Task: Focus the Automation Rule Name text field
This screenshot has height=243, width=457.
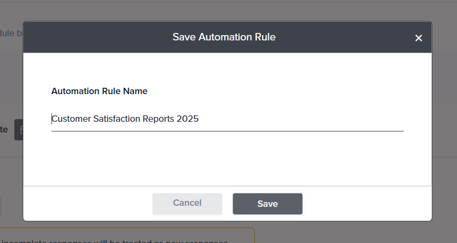Action: (x=227, y=119)
